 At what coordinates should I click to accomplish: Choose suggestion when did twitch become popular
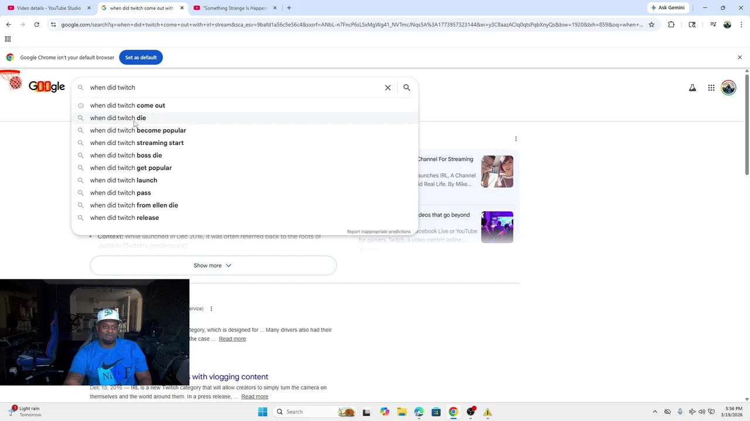(x=245, y=130)
